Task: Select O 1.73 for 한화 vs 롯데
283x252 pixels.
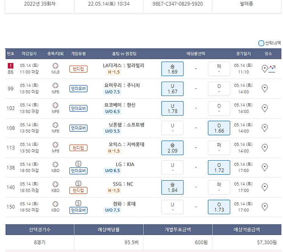Action: tap(219, 207)
